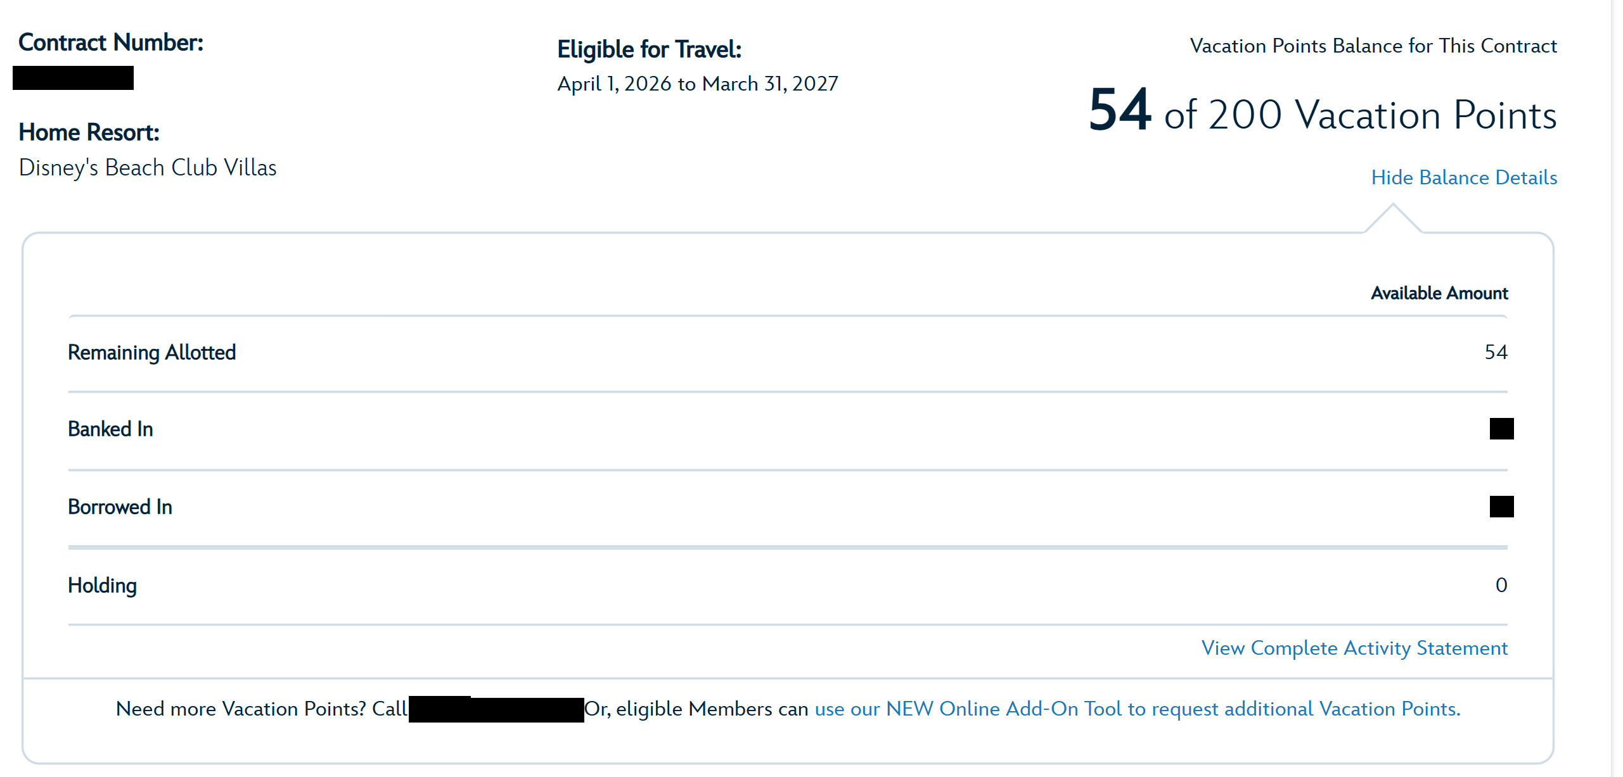Click Vacation Points Balance for This Contract
Viewport: 1623px width, 777px height.
click(1373, 46)
